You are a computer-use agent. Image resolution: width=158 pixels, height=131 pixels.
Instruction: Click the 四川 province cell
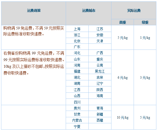coord(77,102)
